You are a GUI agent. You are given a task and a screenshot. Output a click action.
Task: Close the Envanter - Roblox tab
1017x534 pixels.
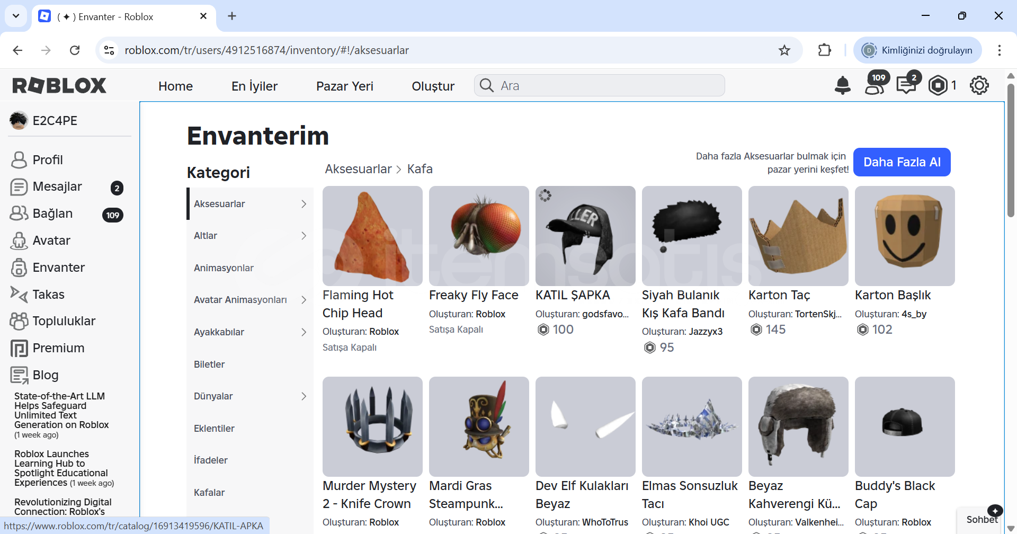coord(203,16)
